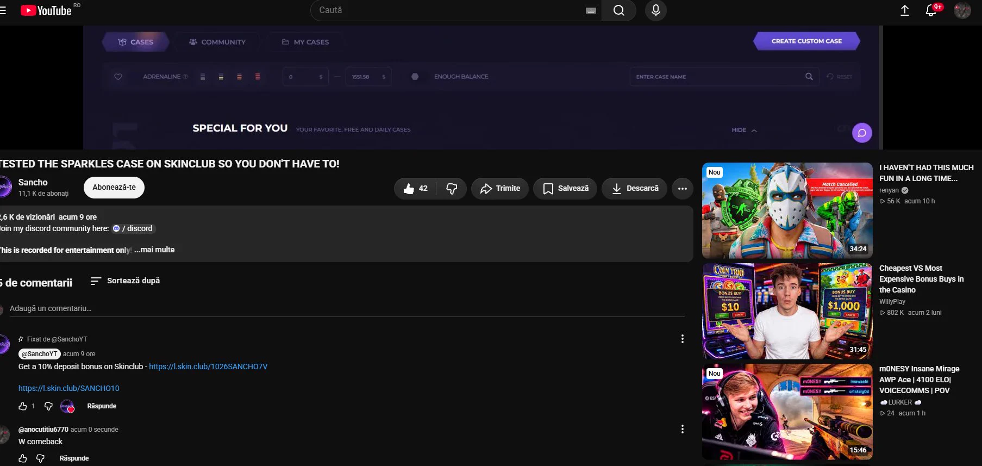Like the video with thumbs-up button
982x466 pixels.
tap(416, 188)
